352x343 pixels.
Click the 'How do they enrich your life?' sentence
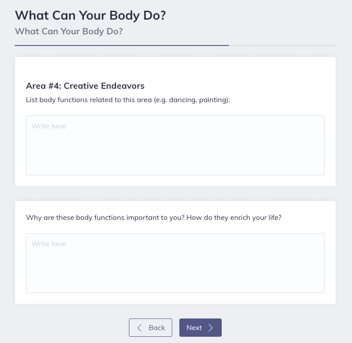click(x=234, y=218)
